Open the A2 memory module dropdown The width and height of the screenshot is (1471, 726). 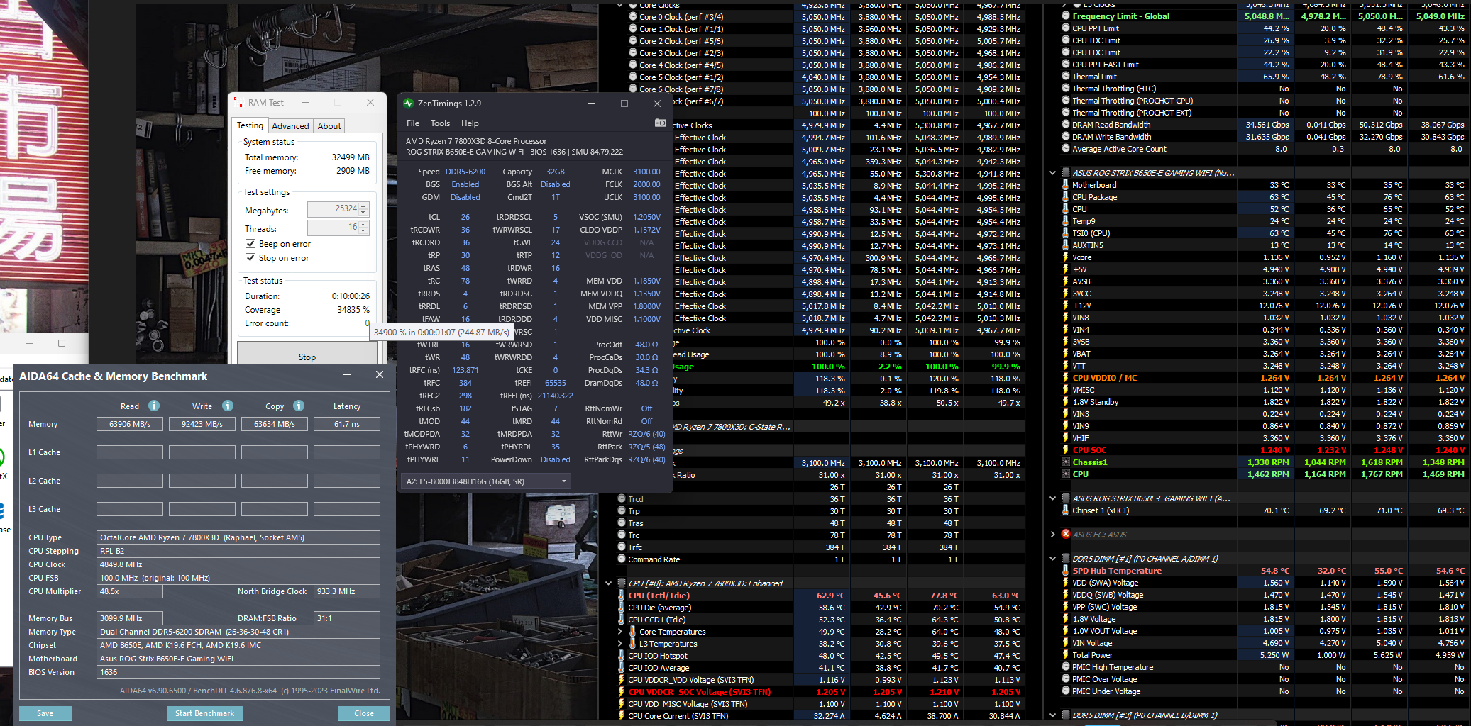(x=564, y=481)
